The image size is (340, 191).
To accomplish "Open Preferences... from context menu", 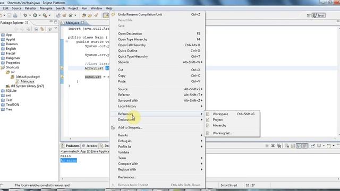I will point(158,177).
